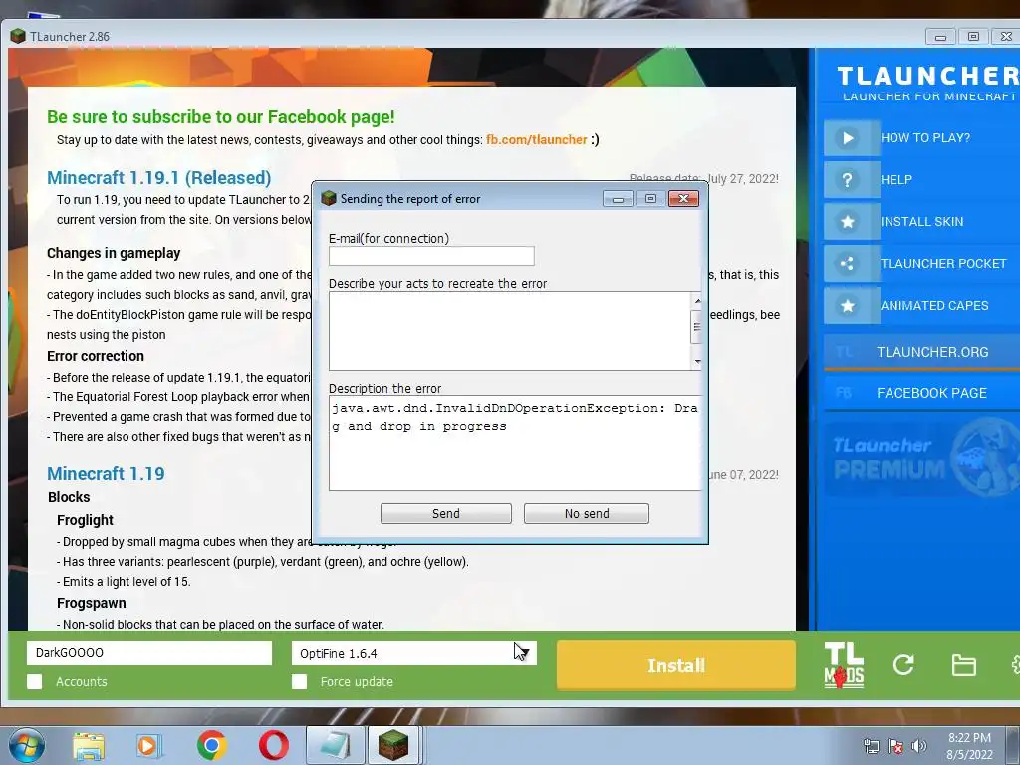The width and height of the screenshot is (1020, 765).
Task: Click the Changes in gameplay heading
Action: tap(114, 253)
